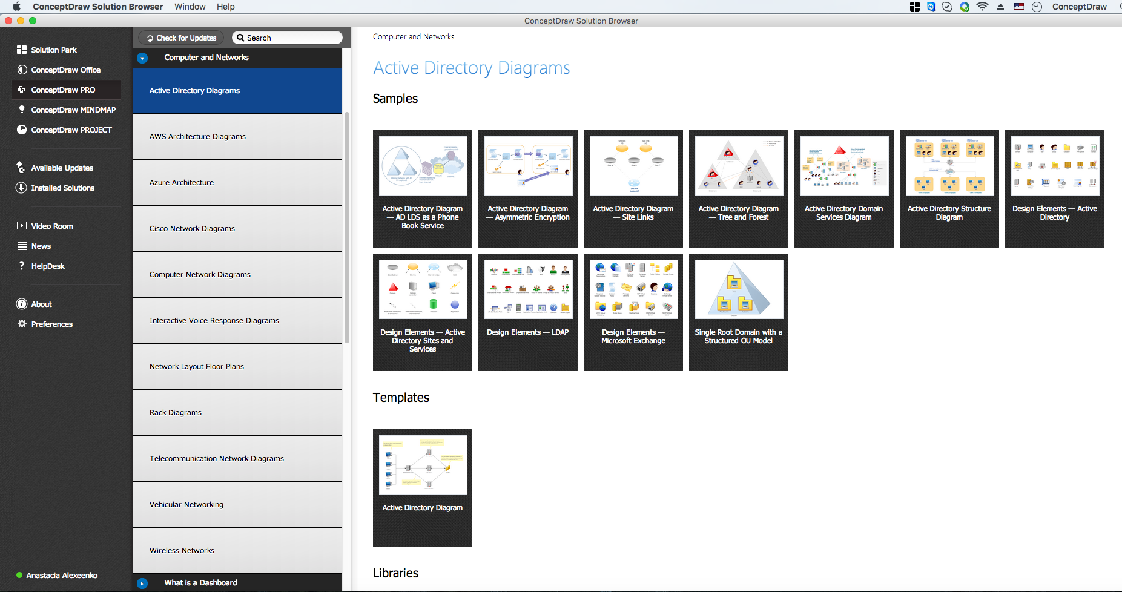1122x592 pixels.
Task: Open Active Directory Domain Services Diagram sample
Action: tap(844, 188)
